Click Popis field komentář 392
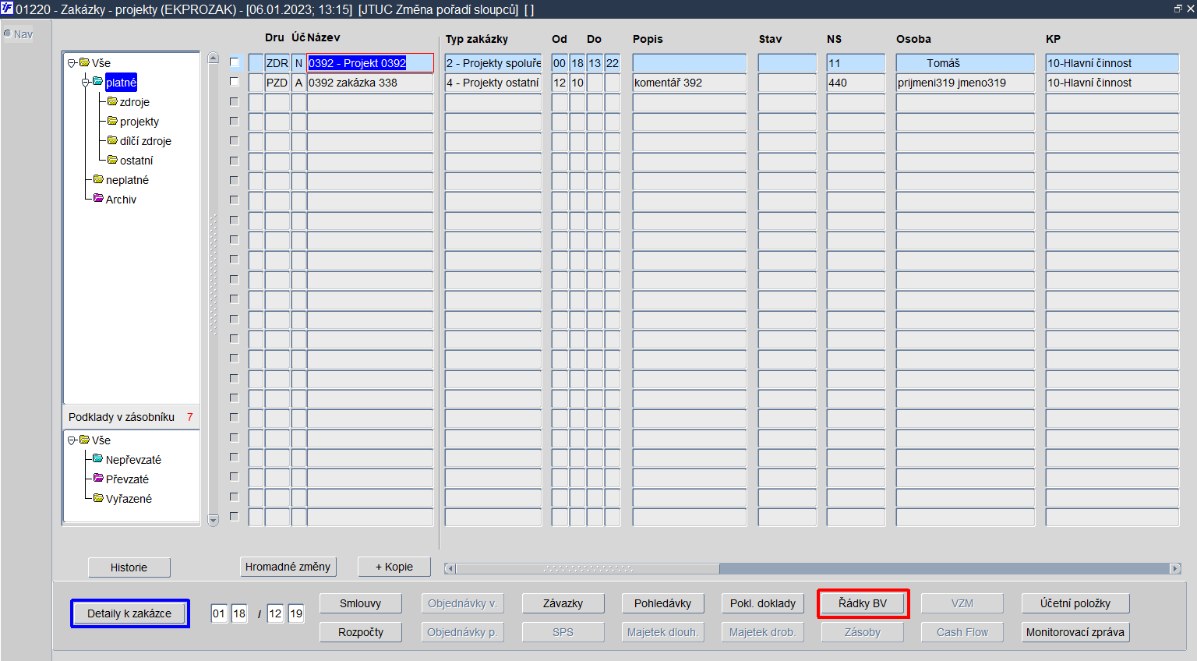This screenshot has width=1197, height=661. click(x=690, y=83)
